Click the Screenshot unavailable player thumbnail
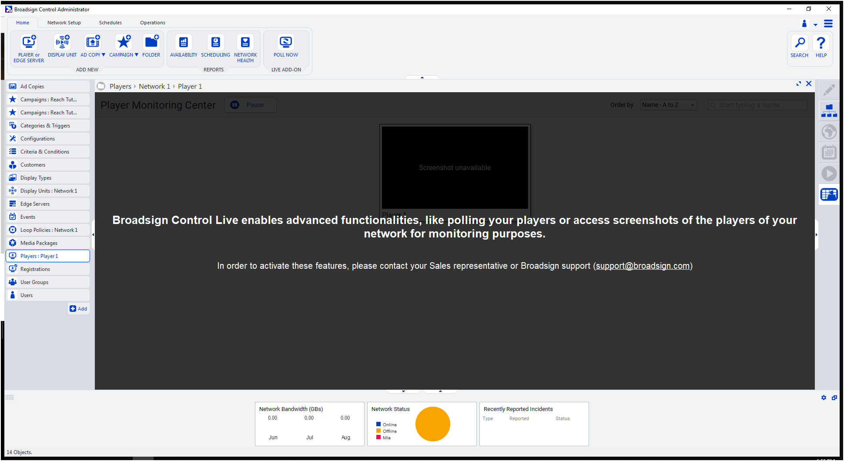This screenshot has height=461, width=844. click(455, 167)
